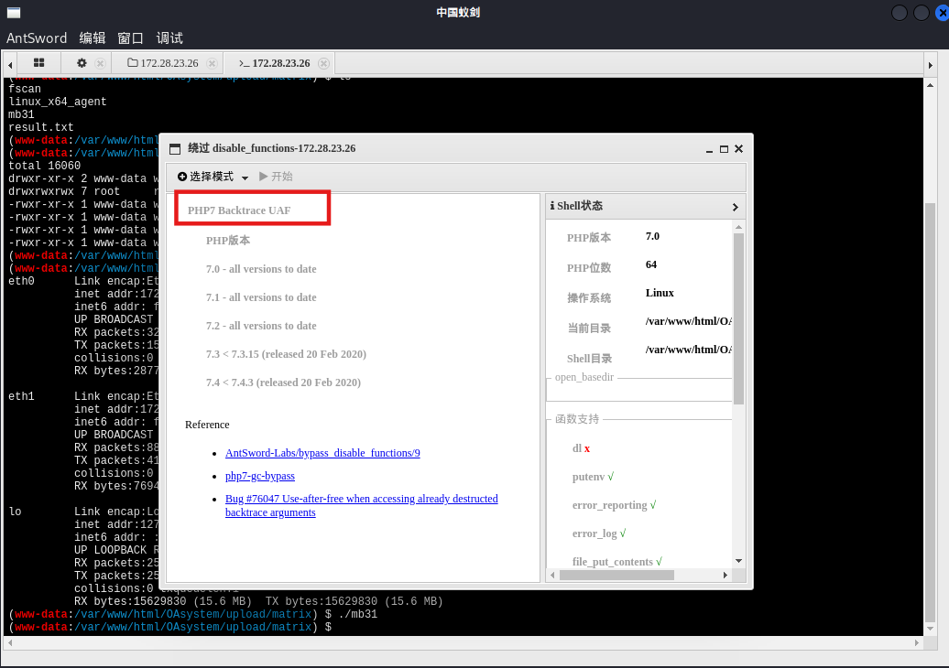
Task: Open the settings gear tab
Action: coord(82,63)
